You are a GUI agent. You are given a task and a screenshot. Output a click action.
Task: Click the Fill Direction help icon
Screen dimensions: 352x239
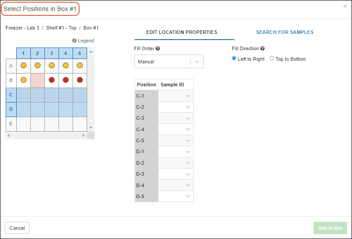[263, 49]
